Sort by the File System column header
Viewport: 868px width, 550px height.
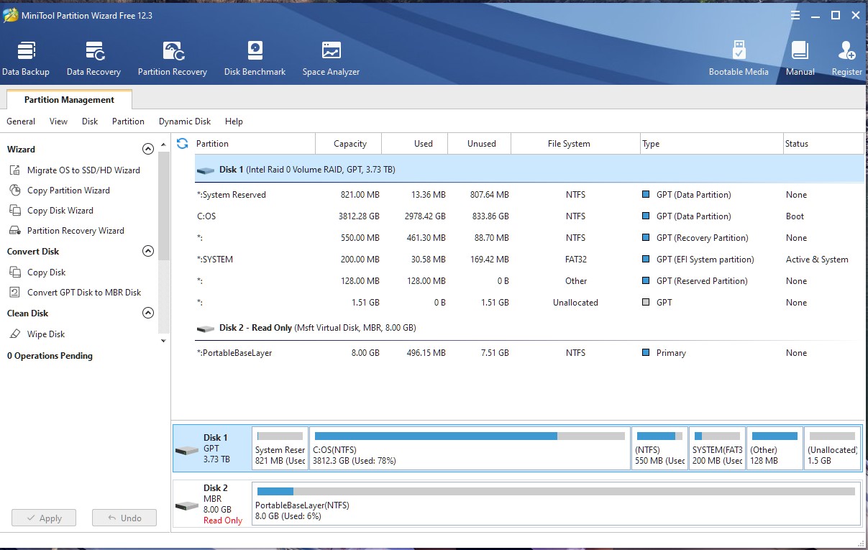(575, 144)
